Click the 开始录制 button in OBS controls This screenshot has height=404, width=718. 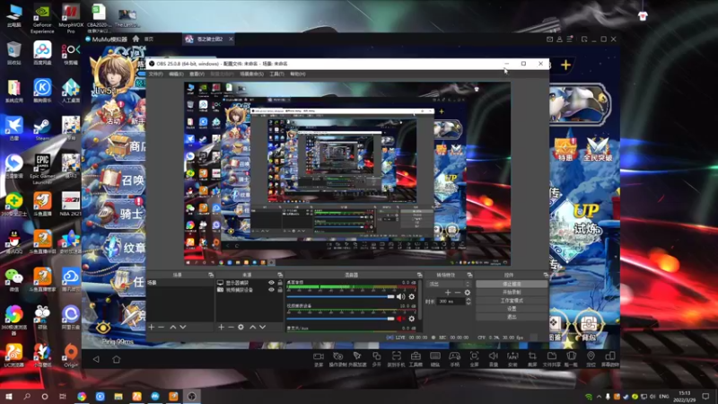[x=512, y=293]
